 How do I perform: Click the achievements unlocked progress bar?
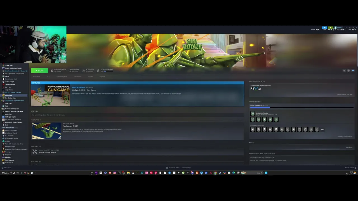(302, 107)
